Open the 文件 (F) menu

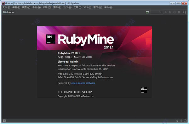pyautogui.click(x=6, y=7)
